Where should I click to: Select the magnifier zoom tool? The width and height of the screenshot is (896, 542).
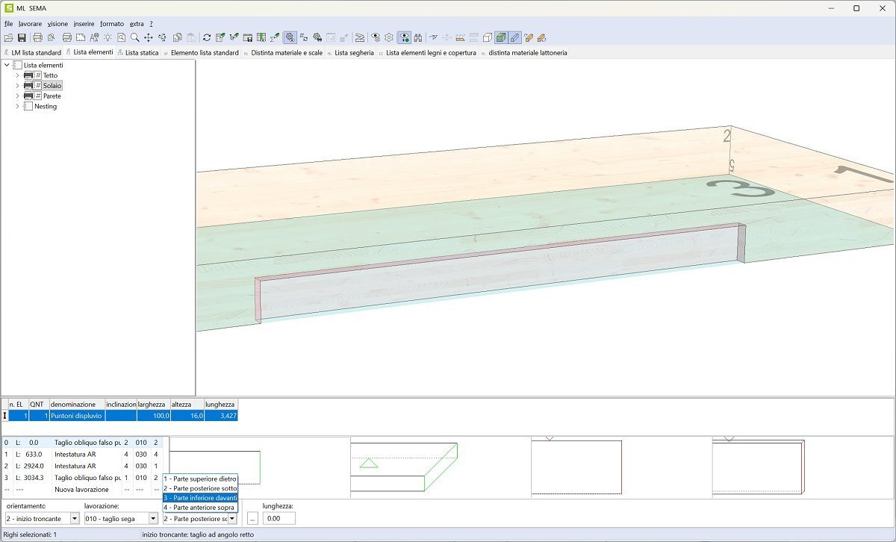[134, 37]
